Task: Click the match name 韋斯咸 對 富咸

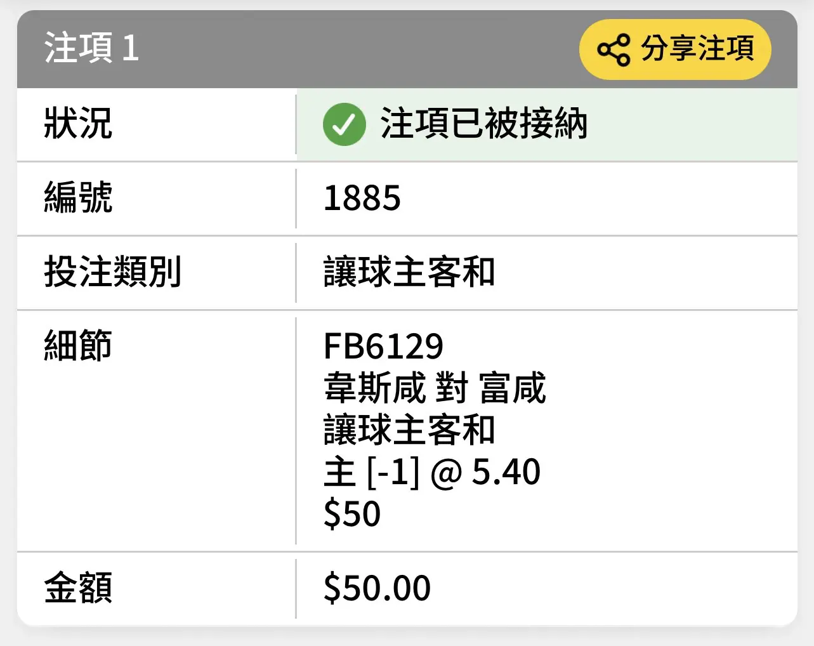Action: point(435,388)
